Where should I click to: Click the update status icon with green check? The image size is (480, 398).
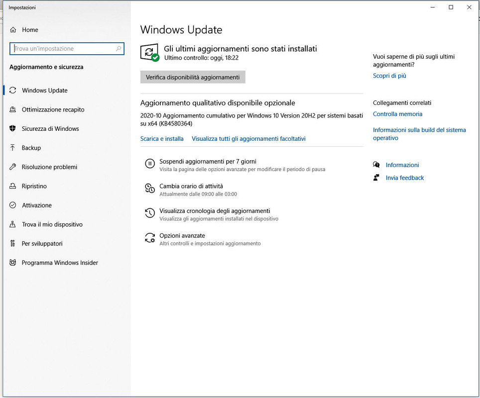pyautogui.click(x=150, y=52)
